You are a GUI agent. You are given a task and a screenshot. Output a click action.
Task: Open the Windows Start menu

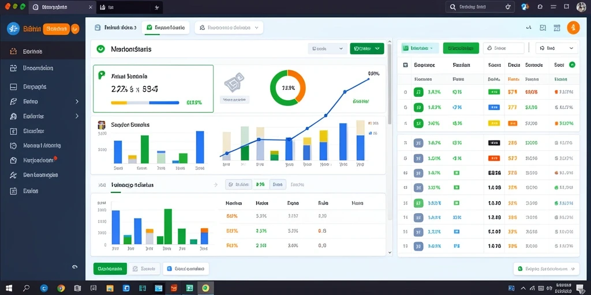9,288
